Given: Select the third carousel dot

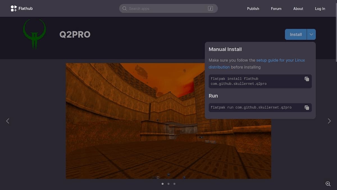Looking at the screenshot, I should click(x=174, y=184).
